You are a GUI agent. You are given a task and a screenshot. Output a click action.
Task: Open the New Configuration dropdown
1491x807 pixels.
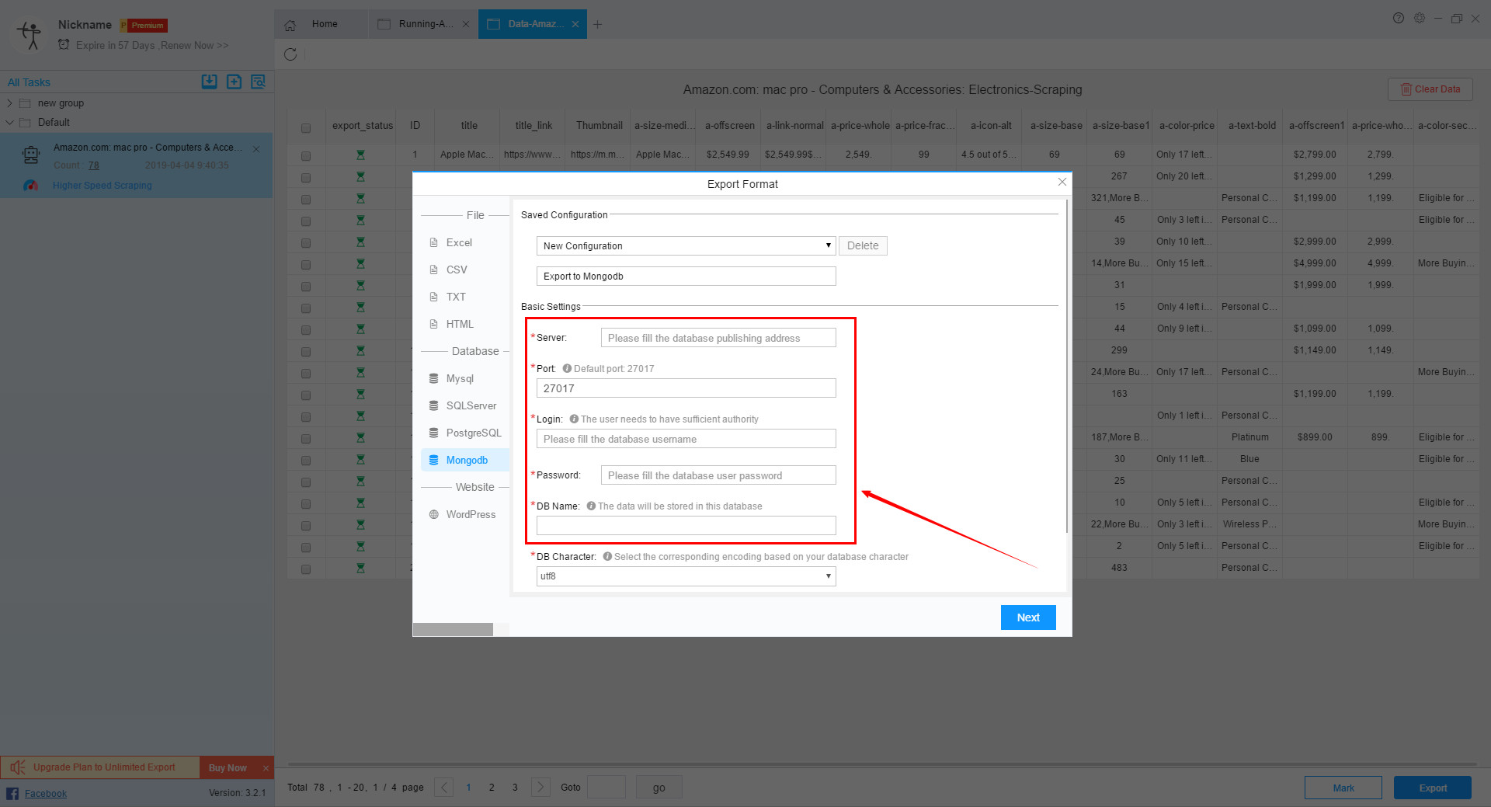[686, 246]
